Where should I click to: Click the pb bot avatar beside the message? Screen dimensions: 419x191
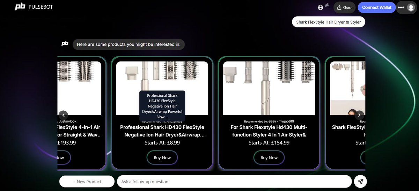[65, 44]
